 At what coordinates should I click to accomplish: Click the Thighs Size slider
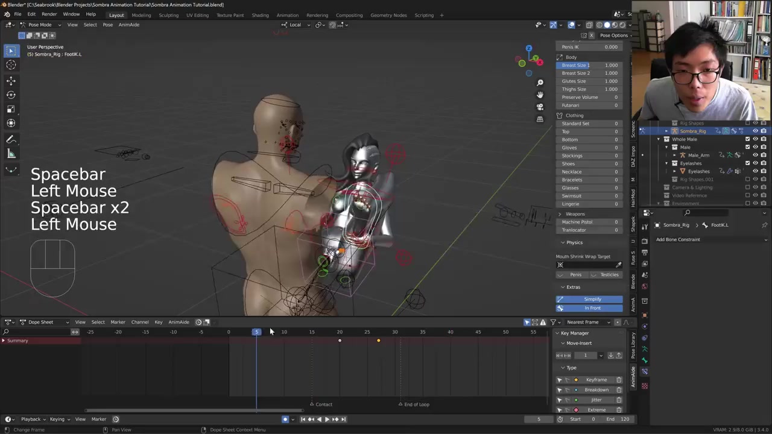(589, 89)
